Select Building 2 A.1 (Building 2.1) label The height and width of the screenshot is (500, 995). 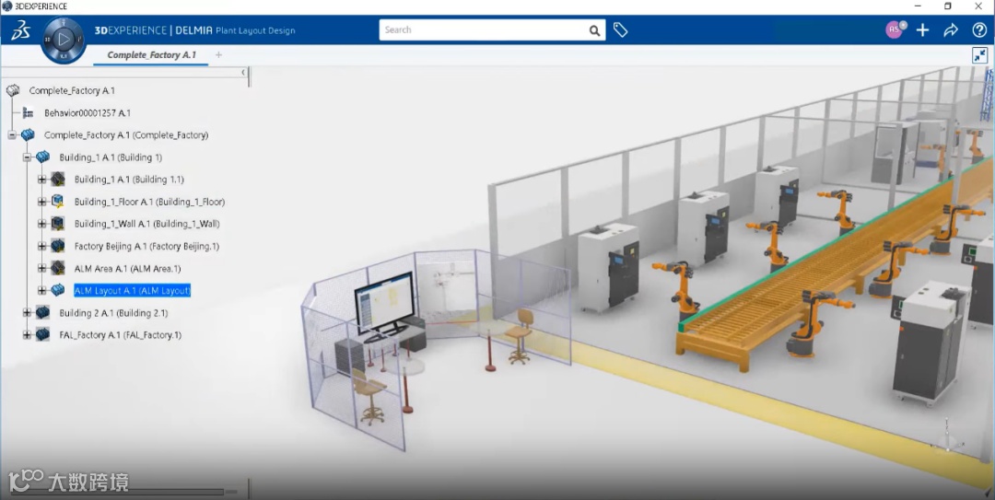pos(113,313)
